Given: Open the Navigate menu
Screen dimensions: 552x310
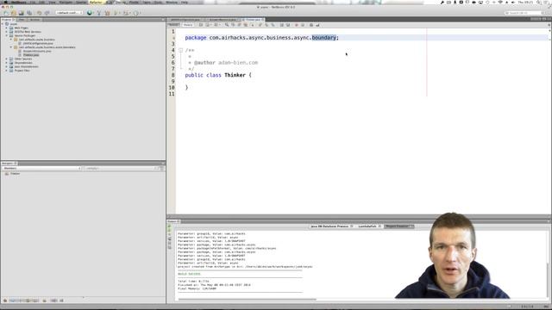Looking at the screenshot, I should pos(66,2).
